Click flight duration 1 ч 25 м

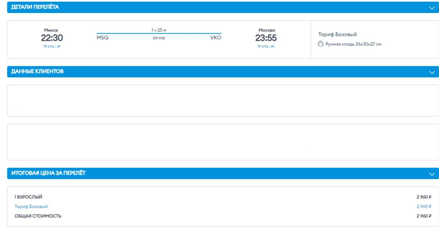(x=159, y=30)
